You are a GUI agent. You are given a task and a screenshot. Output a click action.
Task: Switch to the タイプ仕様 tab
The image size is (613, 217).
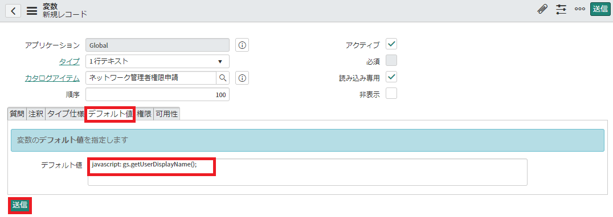(x=66, y=114)
